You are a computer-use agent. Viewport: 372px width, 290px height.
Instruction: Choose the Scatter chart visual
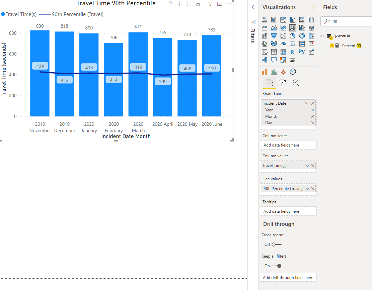click(x=283, y=36)
